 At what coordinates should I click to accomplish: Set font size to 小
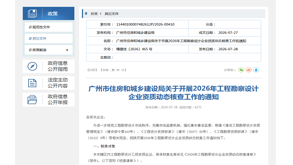click(123, 70)
